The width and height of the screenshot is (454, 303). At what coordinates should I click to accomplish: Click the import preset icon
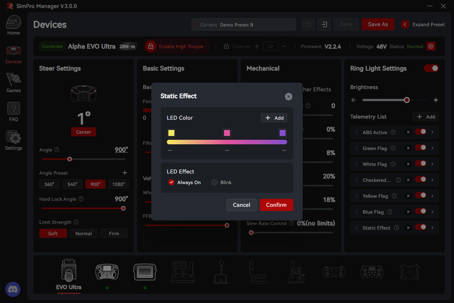(x=324, y=24)
